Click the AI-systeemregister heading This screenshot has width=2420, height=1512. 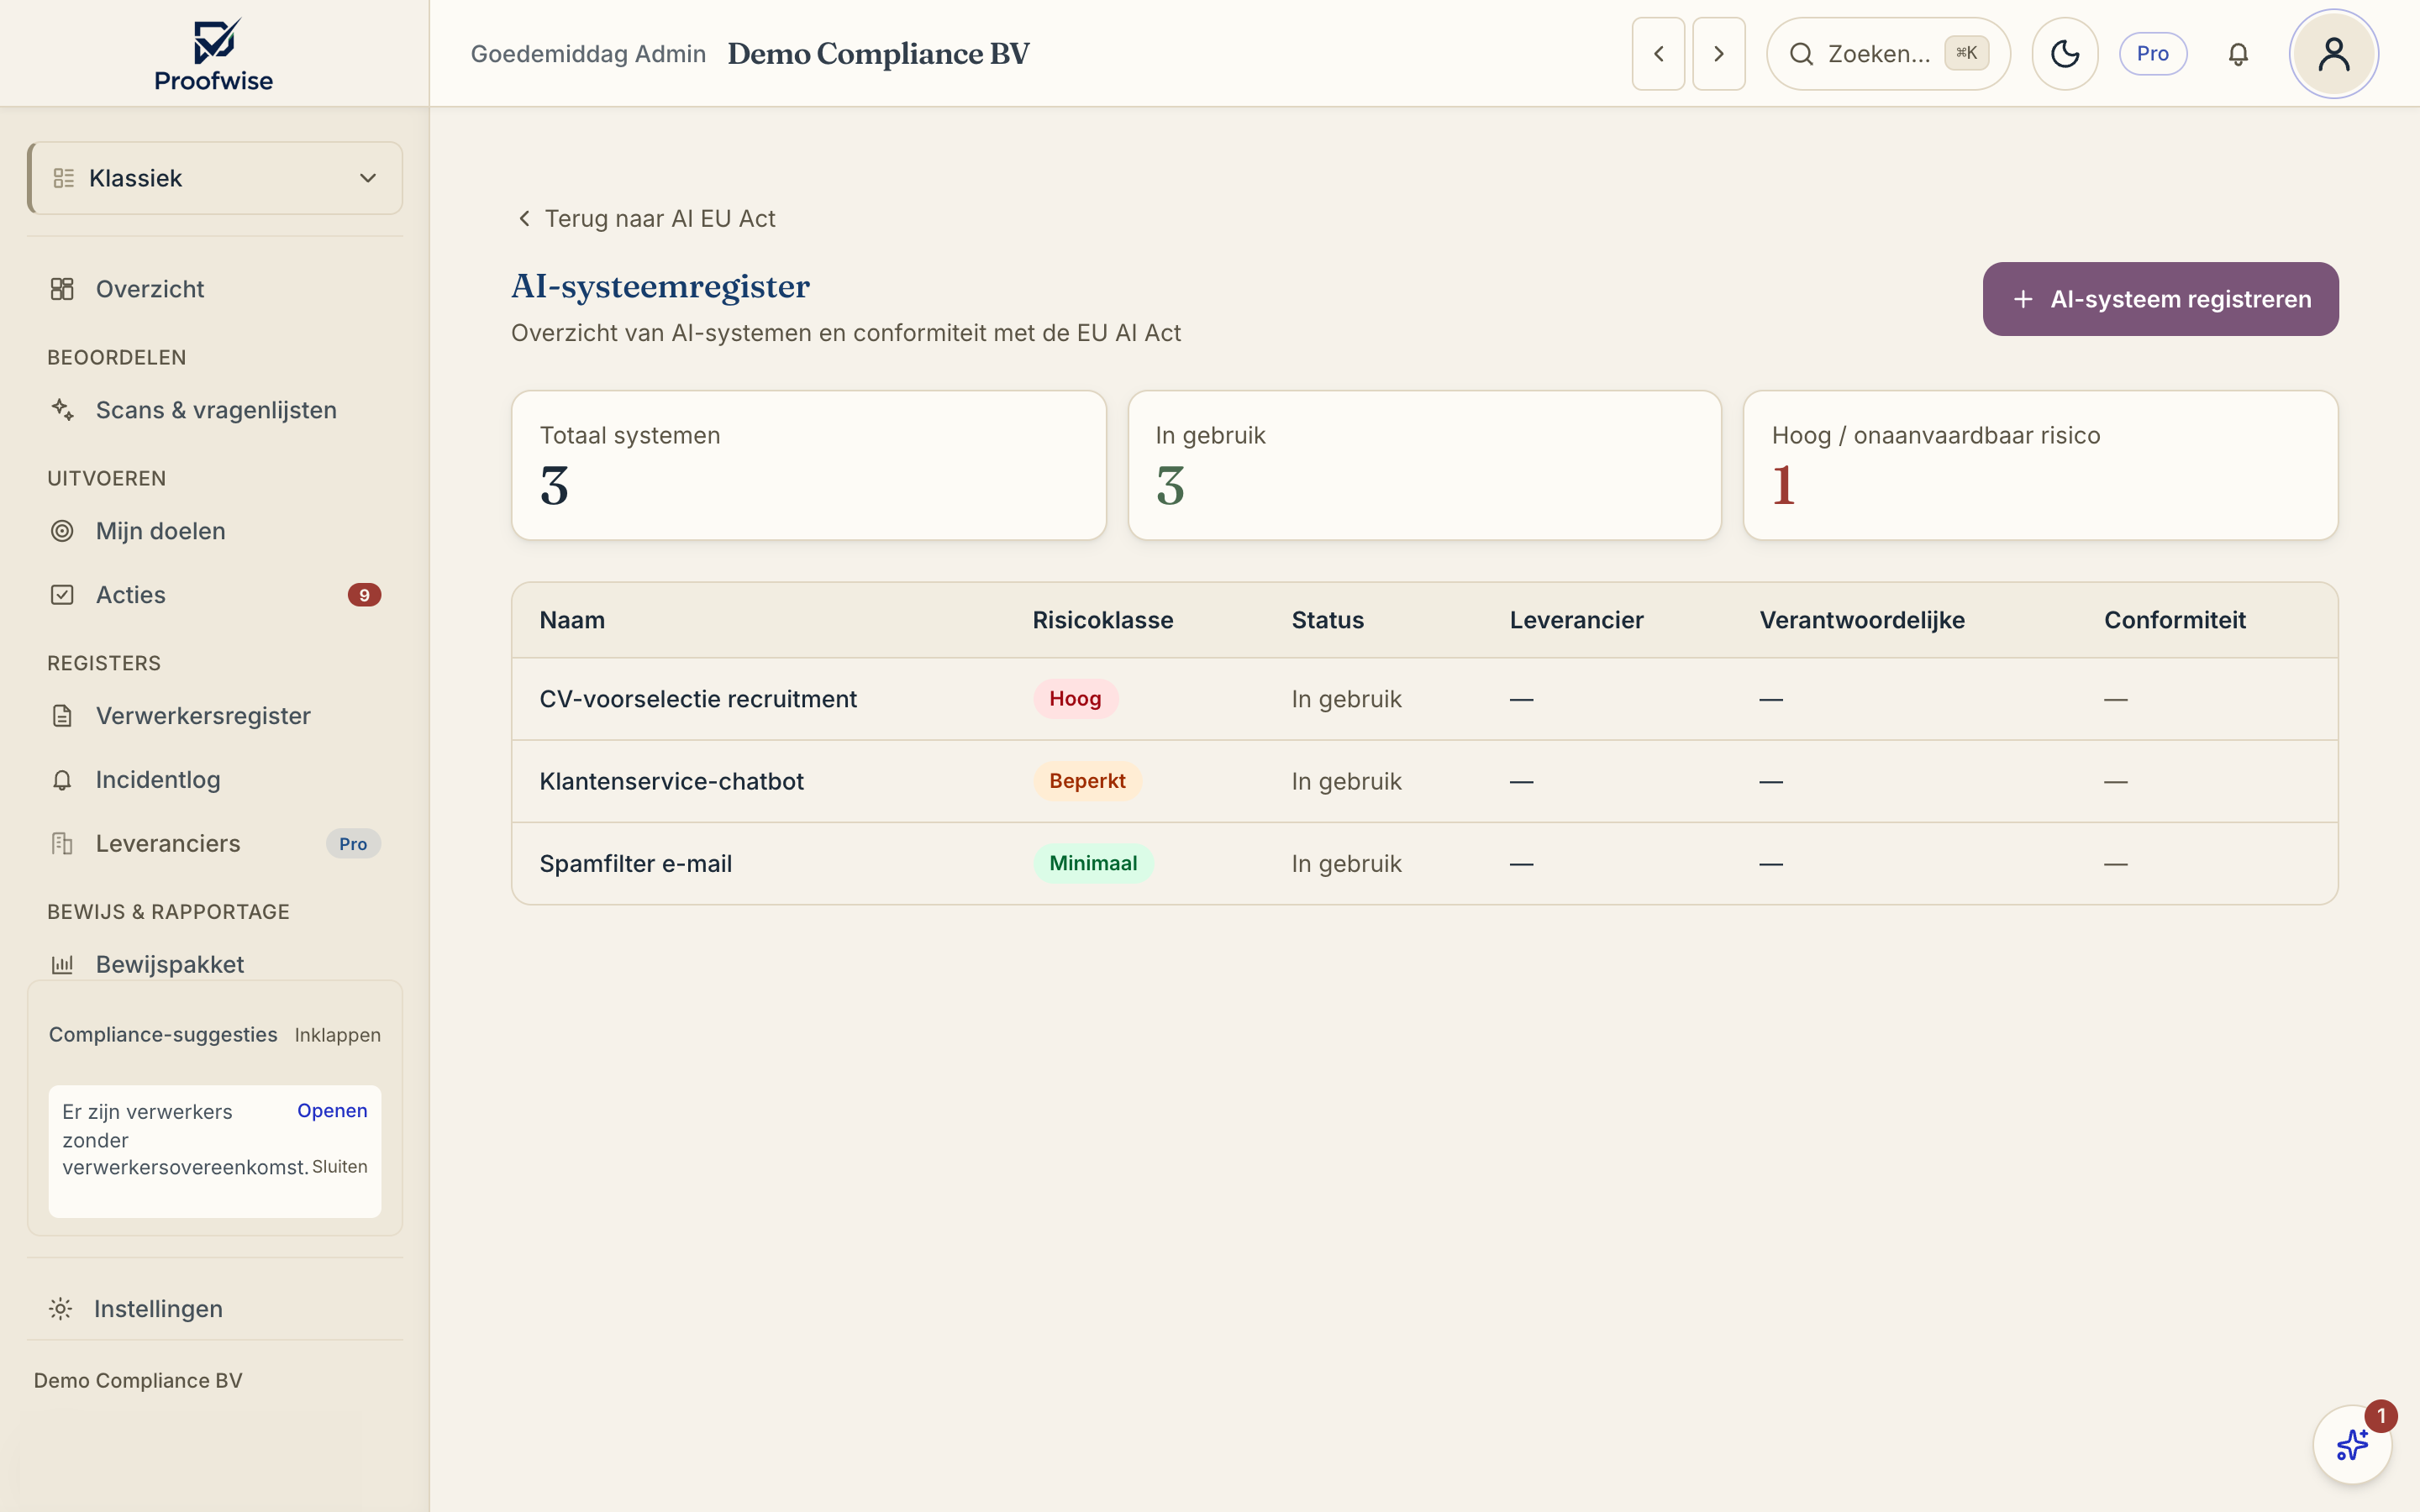point(660,286)
